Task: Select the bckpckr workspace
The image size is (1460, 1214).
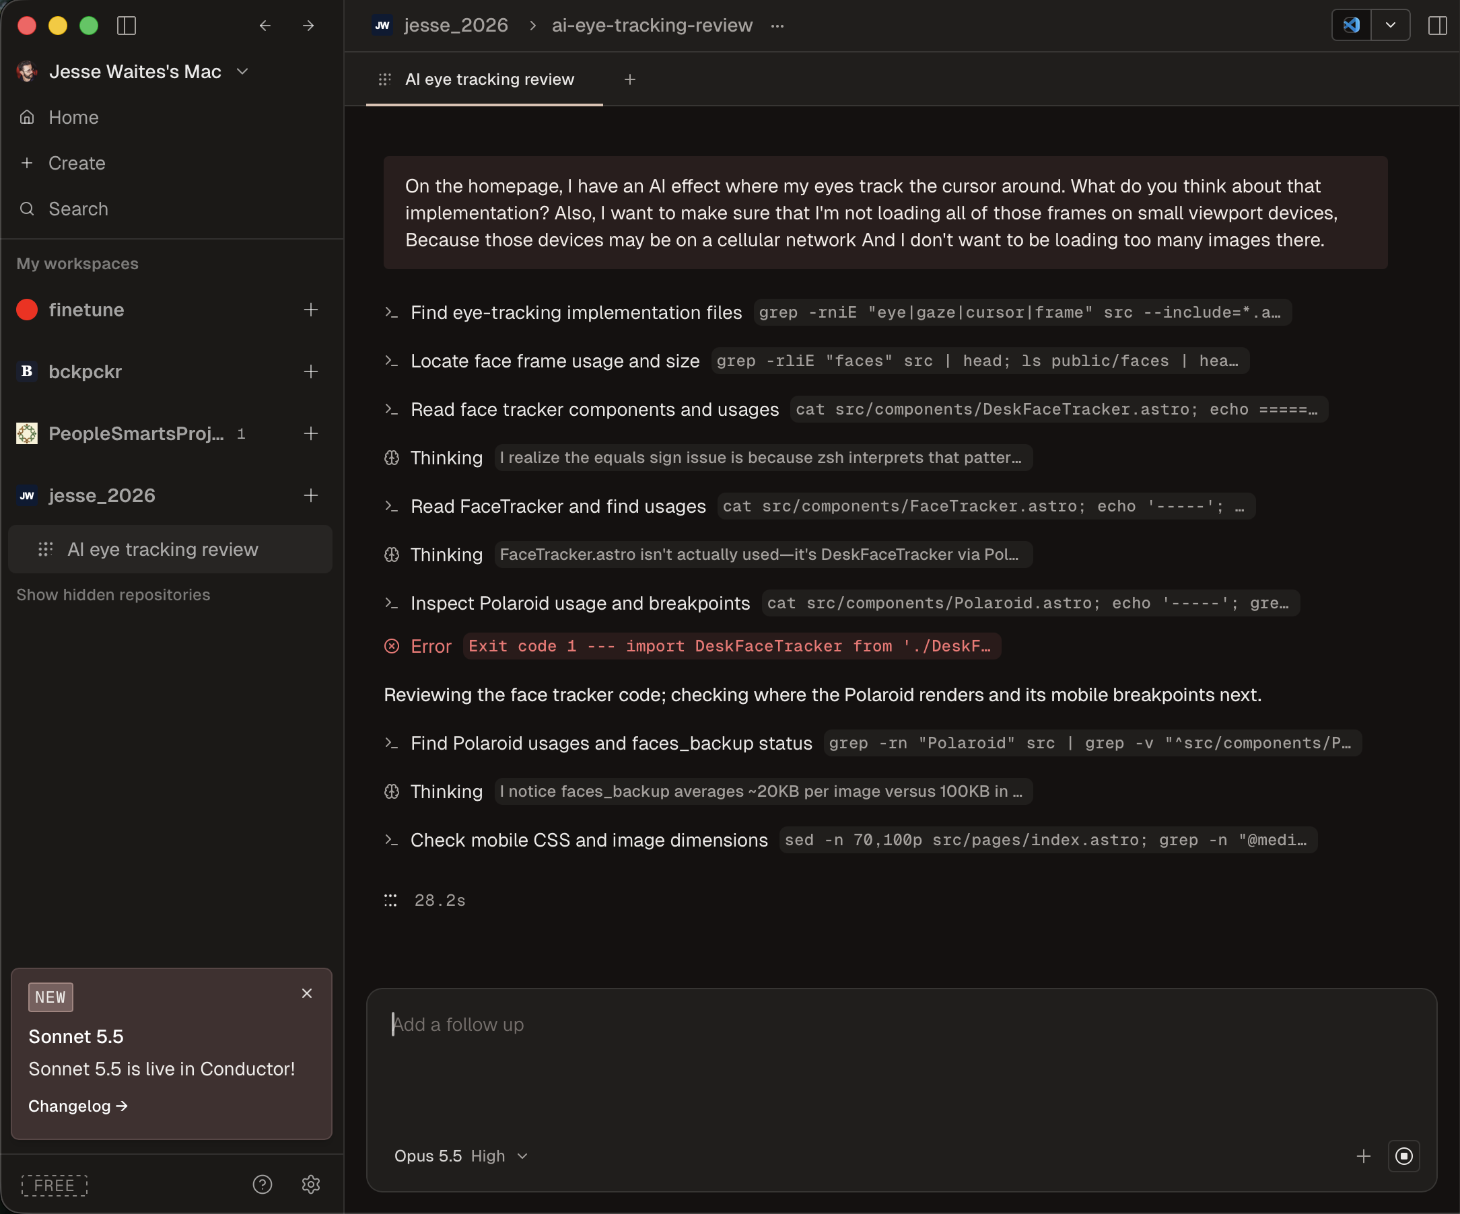Action: click(x=85, y=371)
